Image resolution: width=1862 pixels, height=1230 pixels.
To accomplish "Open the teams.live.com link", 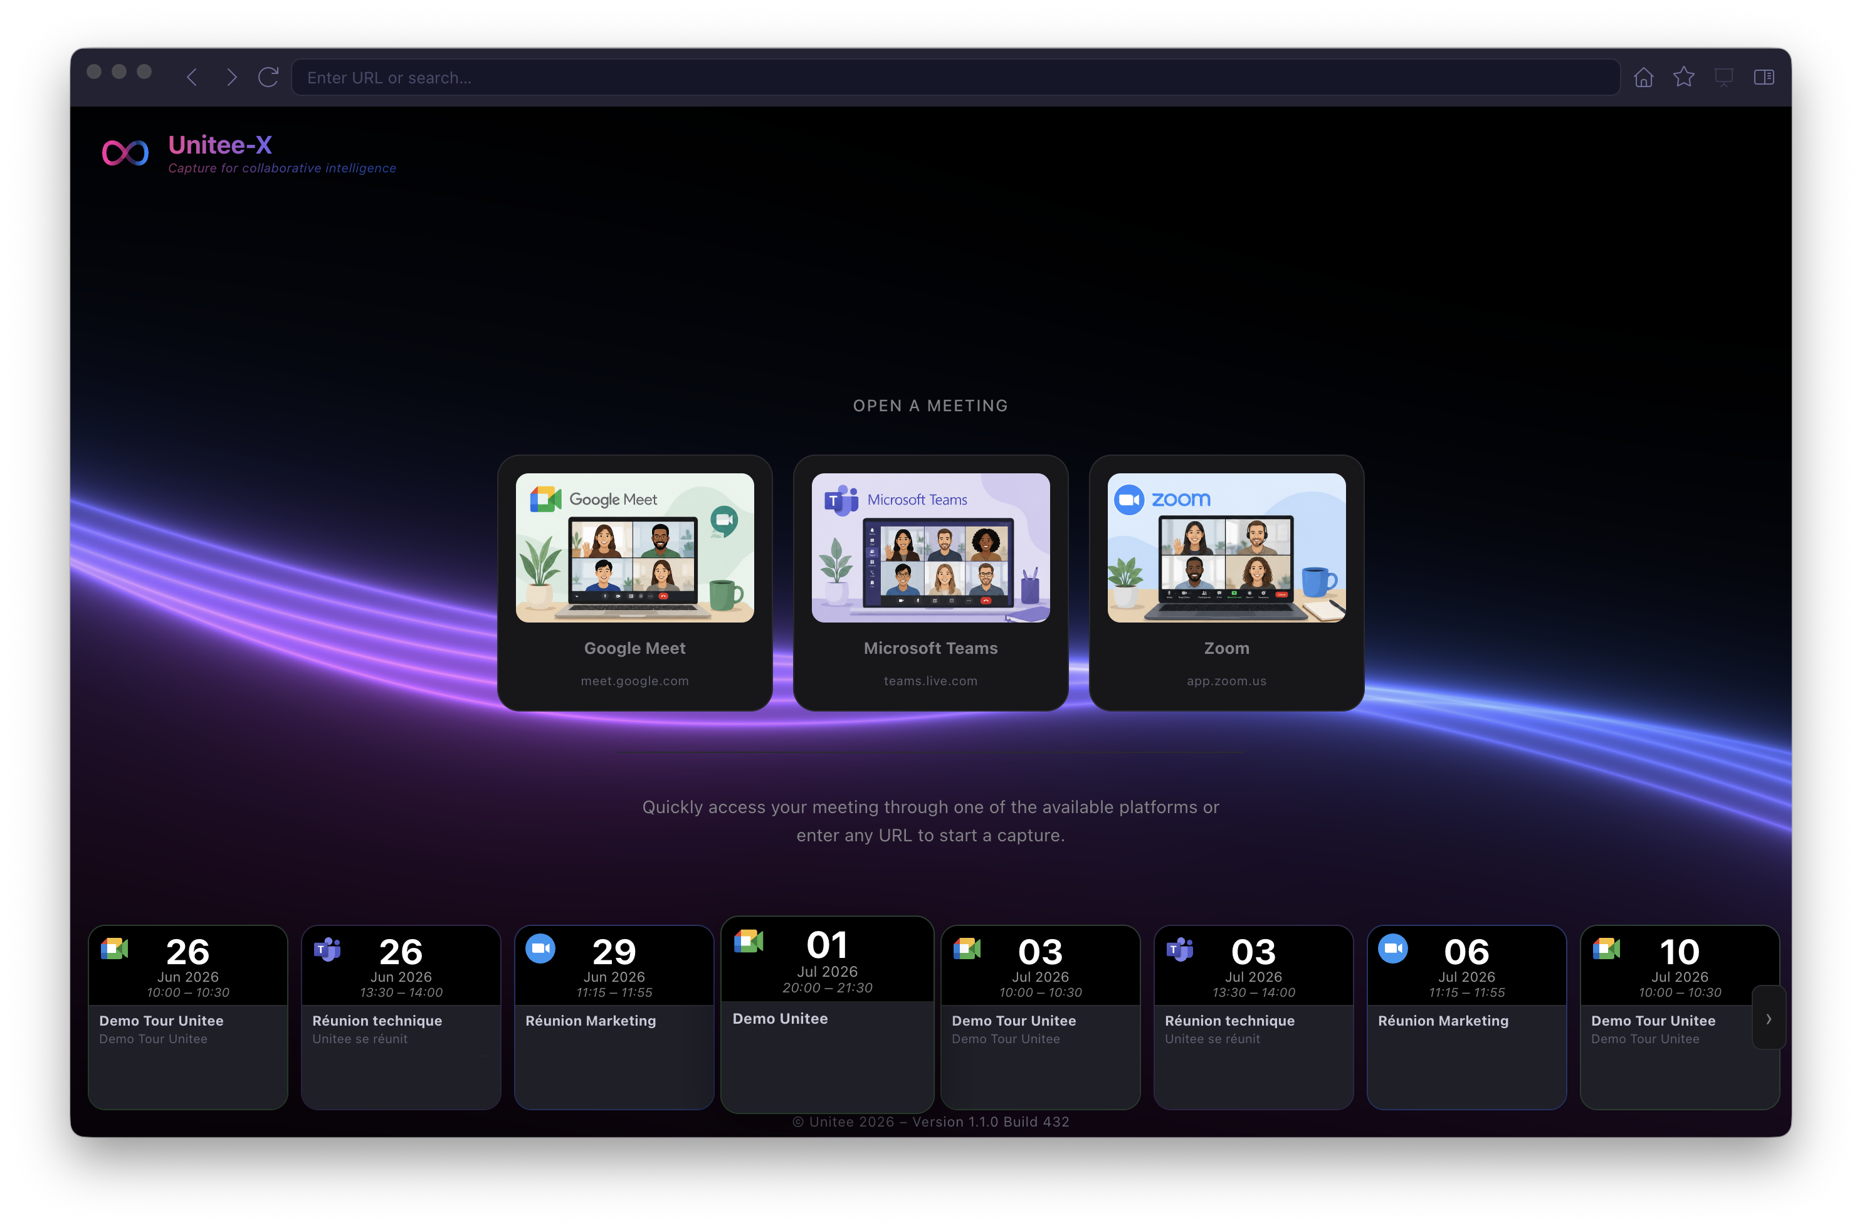I will [930, 681].
